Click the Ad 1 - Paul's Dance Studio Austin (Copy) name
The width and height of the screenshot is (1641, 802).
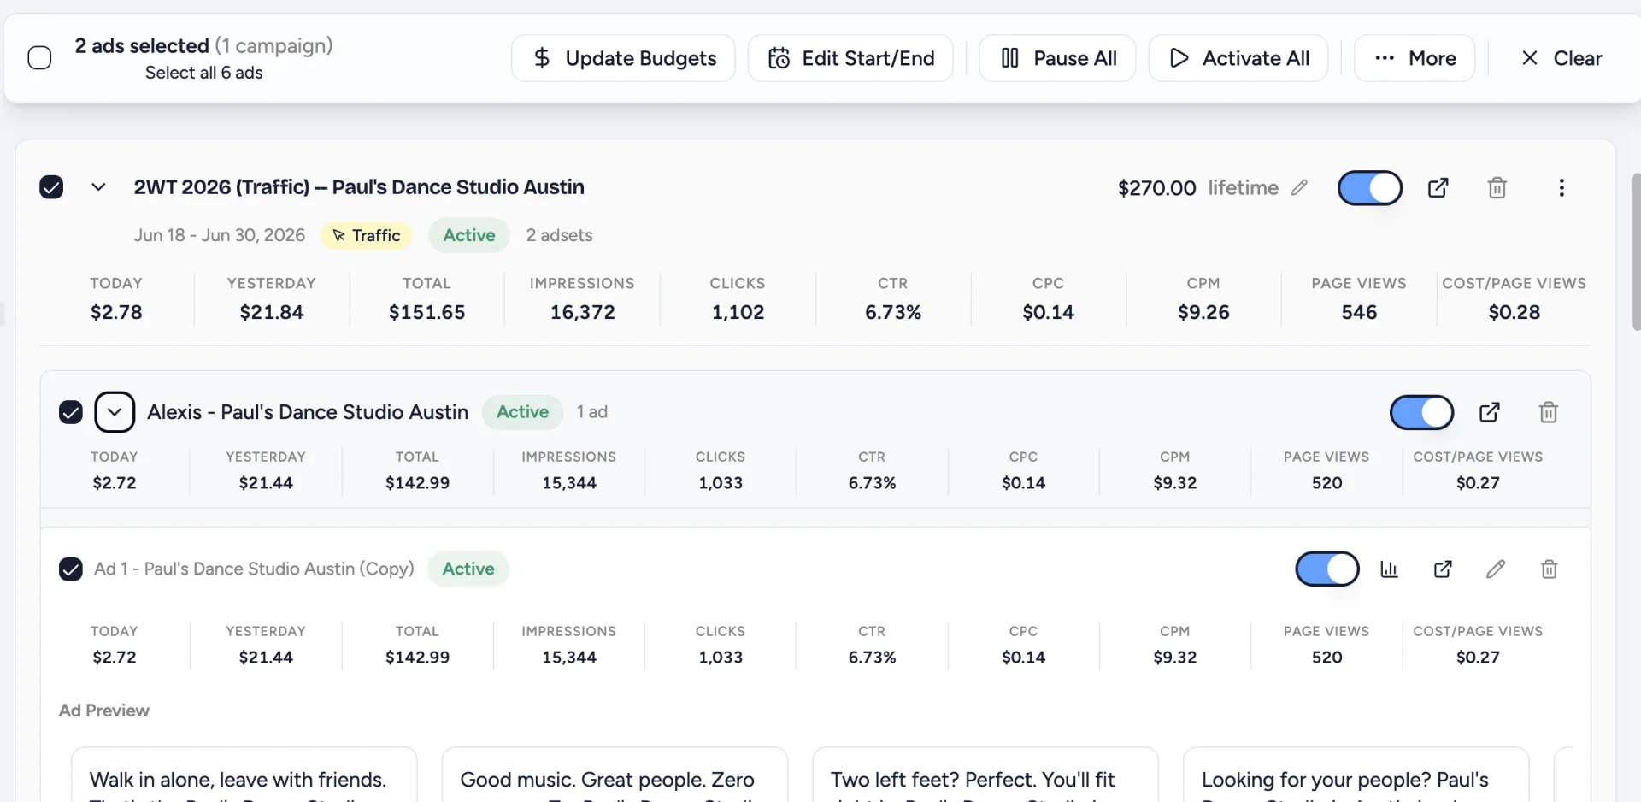pyautogui.click(x=254, y=569)
